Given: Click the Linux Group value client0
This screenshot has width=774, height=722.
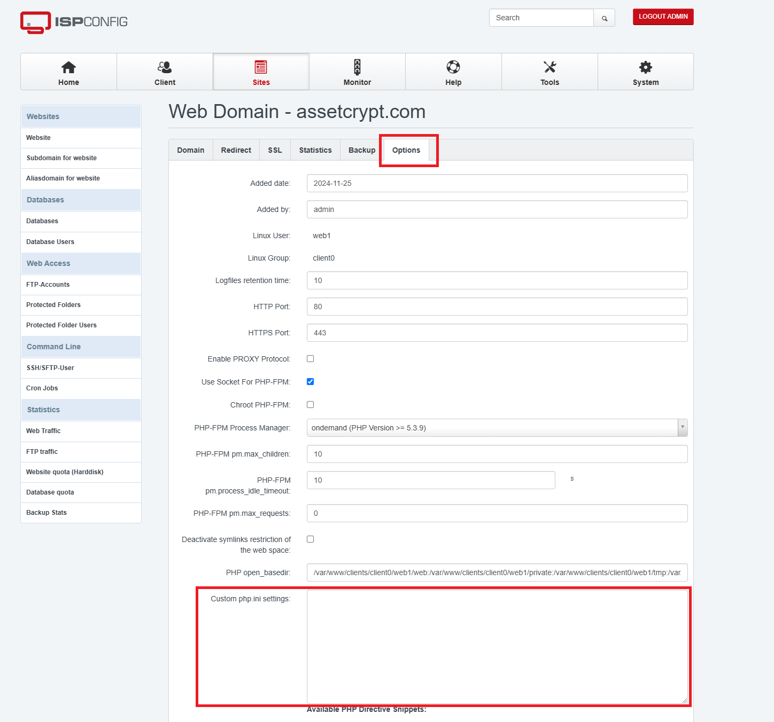Looking at the screenshot, I should 324,258.
